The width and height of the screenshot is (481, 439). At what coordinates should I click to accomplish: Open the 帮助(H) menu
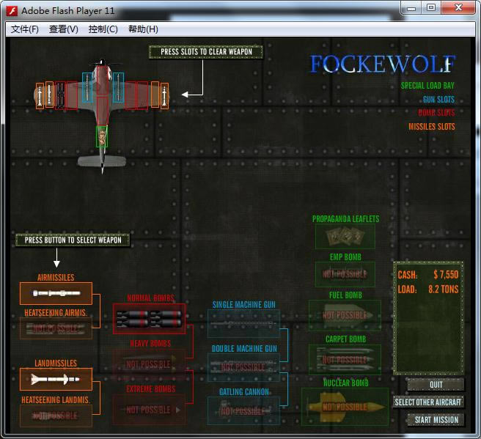[143, 29]
